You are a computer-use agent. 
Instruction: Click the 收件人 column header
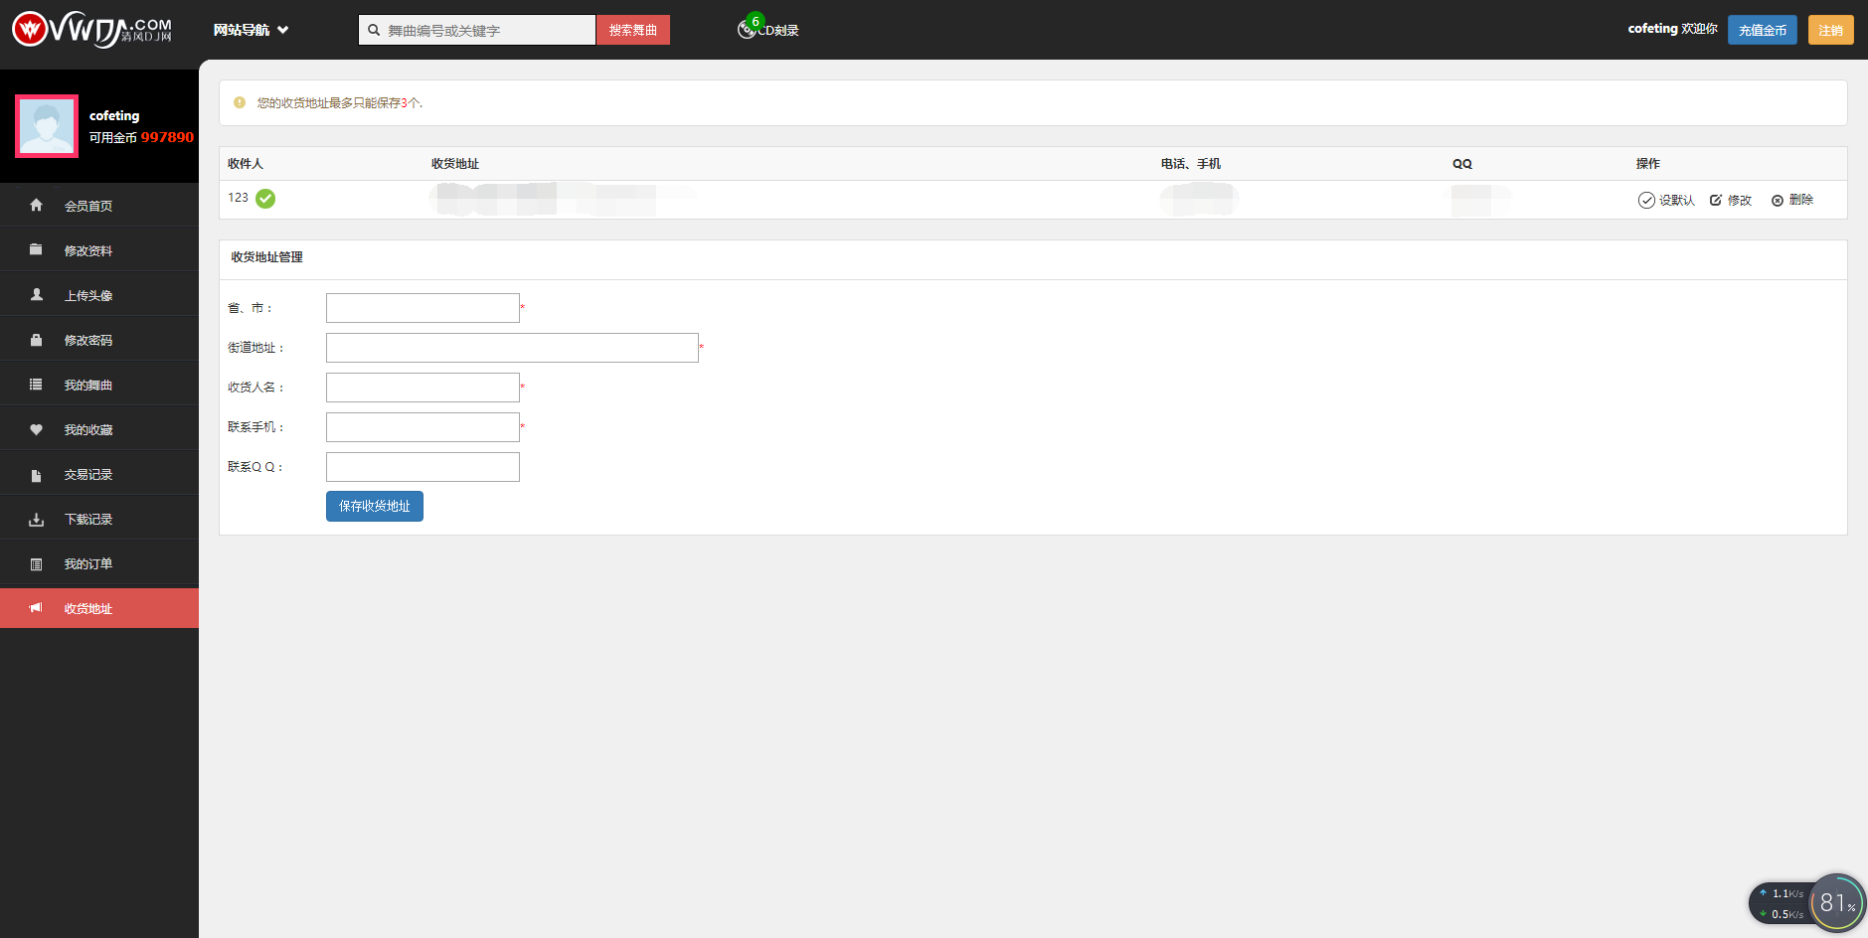point(246,164)
